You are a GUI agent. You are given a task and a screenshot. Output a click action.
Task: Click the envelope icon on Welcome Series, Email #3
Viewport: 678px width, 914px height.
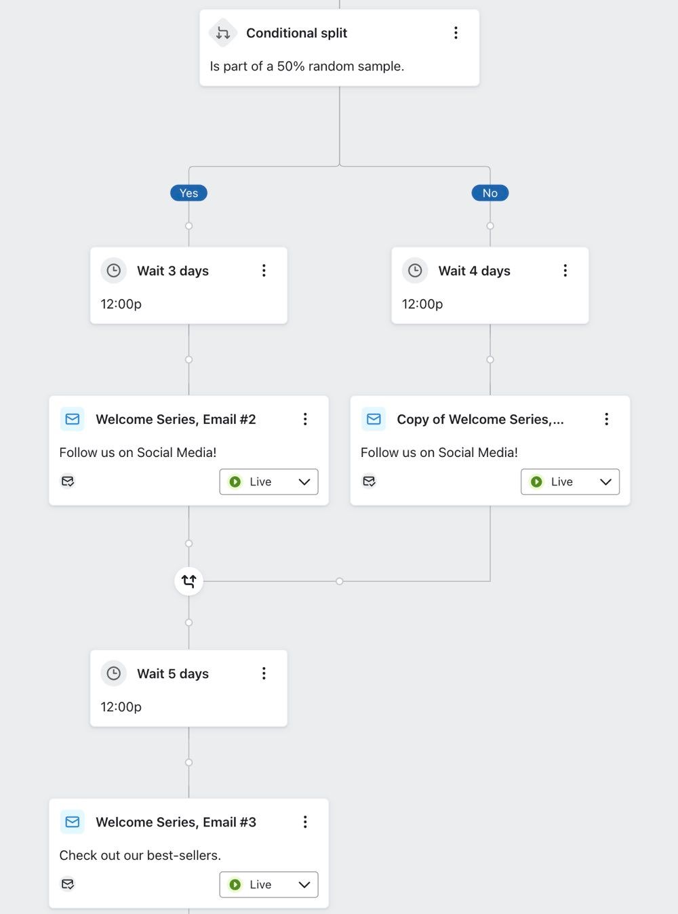pos(71,822)
